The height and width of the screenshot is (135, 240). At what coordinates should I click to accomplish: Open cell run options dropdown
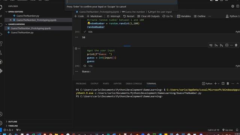[79, 48]
